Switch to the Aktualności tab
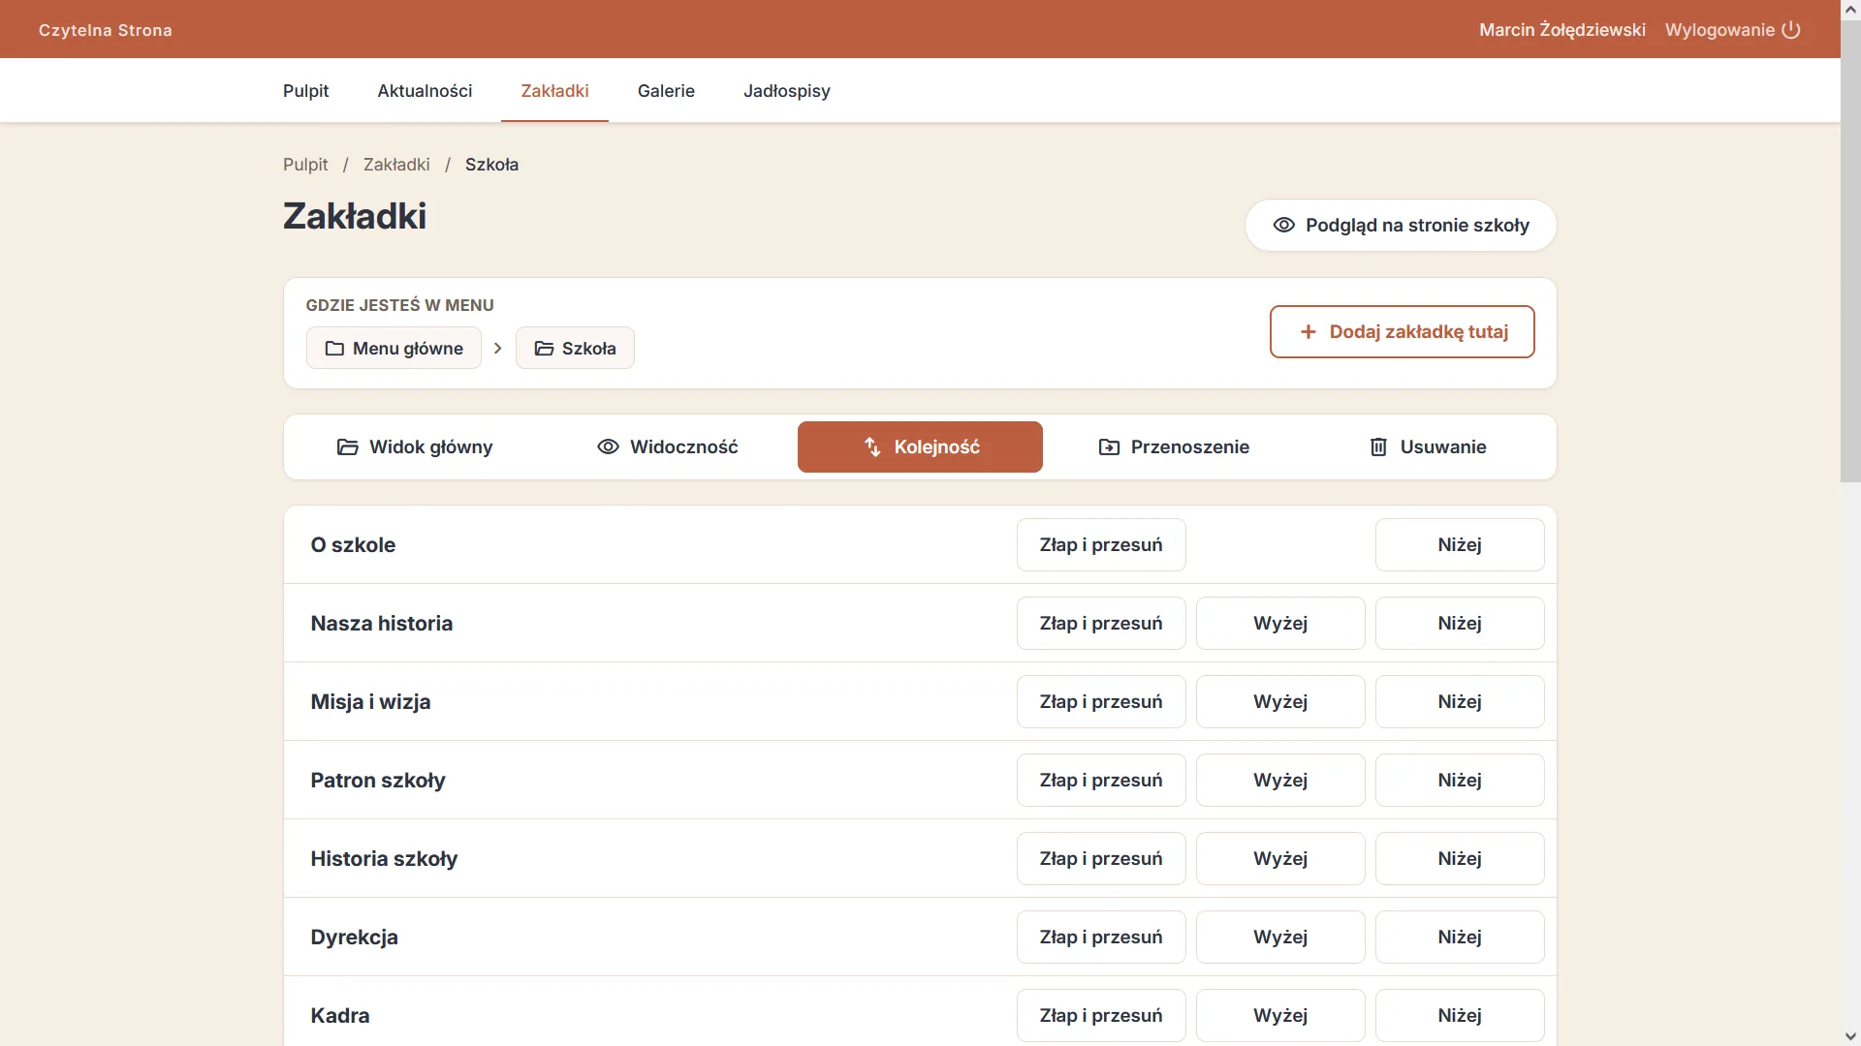 point(425,90)
